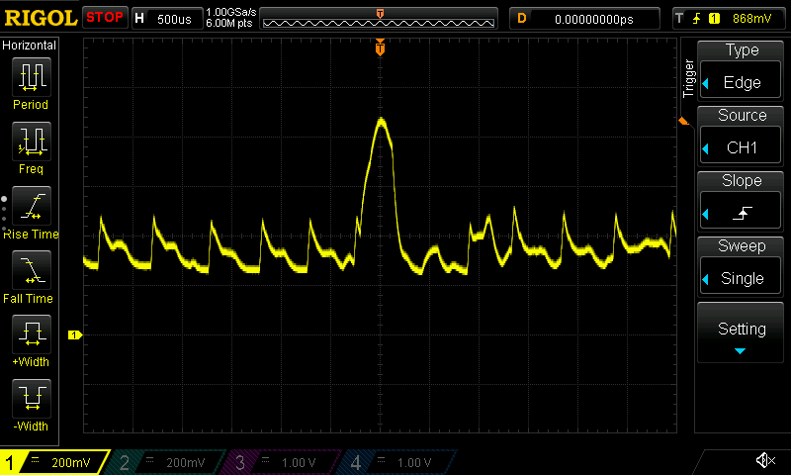
Task: Select the Period measurement icon
Action: tap(31, 83)
